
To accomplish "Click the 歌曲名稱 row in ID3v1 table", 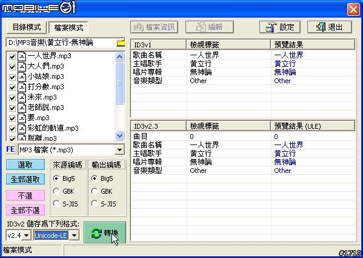I will click(x=243, y=55).
